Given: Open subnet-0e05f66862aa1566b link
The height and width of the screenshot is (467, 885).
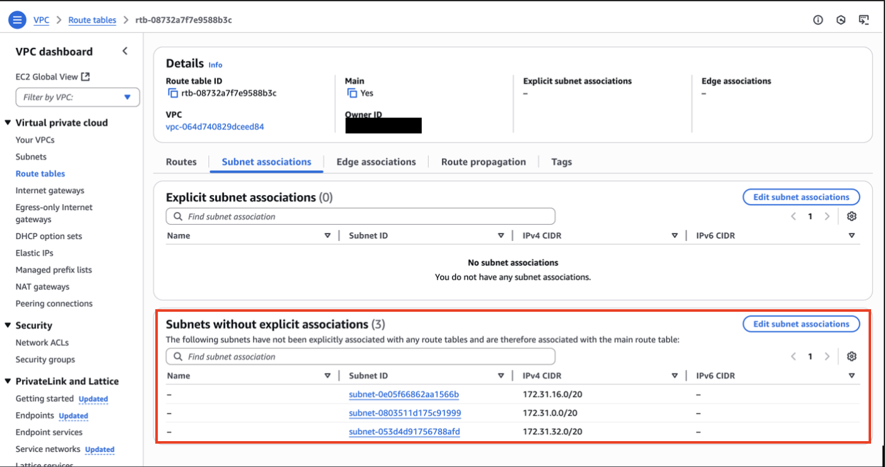Looking at the screenshot, I should (x=403, y=394).
